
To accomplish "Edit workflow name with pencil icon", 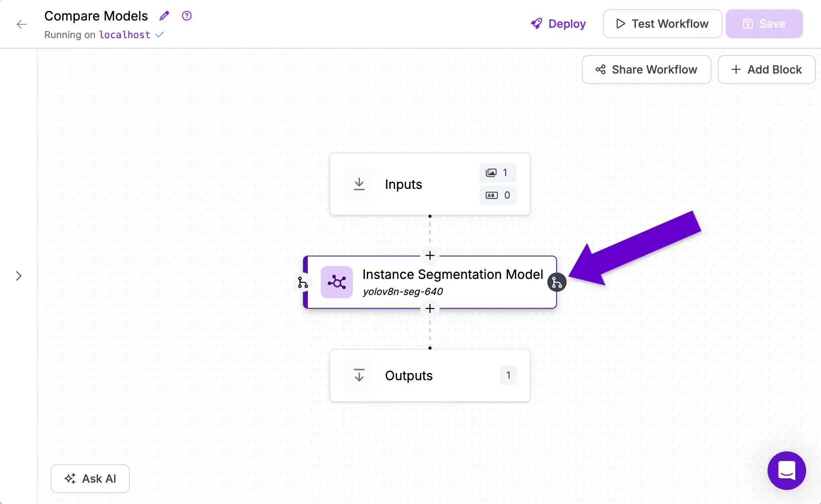I will (x=164, y=16).
